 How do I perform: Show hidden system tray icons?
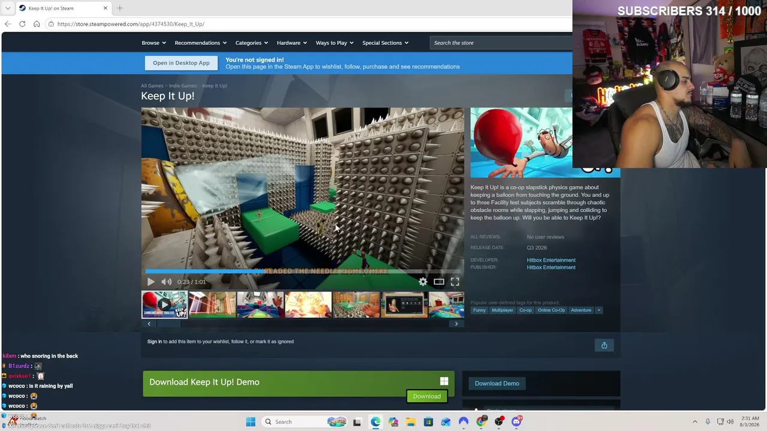(695, 421)
